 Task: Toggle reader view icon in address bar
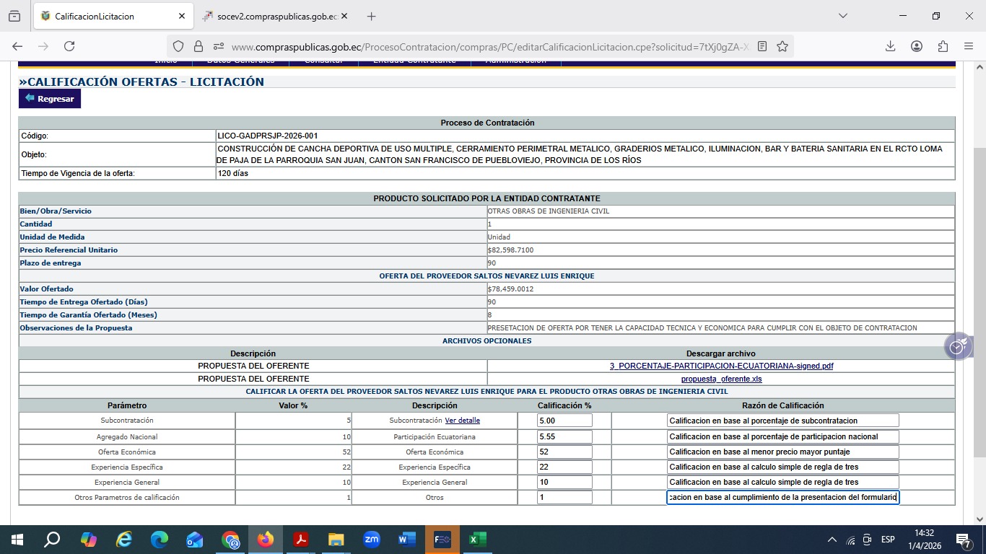tap(762, 46)
